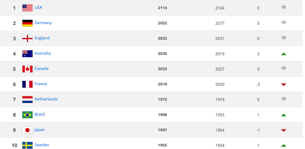
Task: Click Japan's red down arrow
Action: coord(284,130)
